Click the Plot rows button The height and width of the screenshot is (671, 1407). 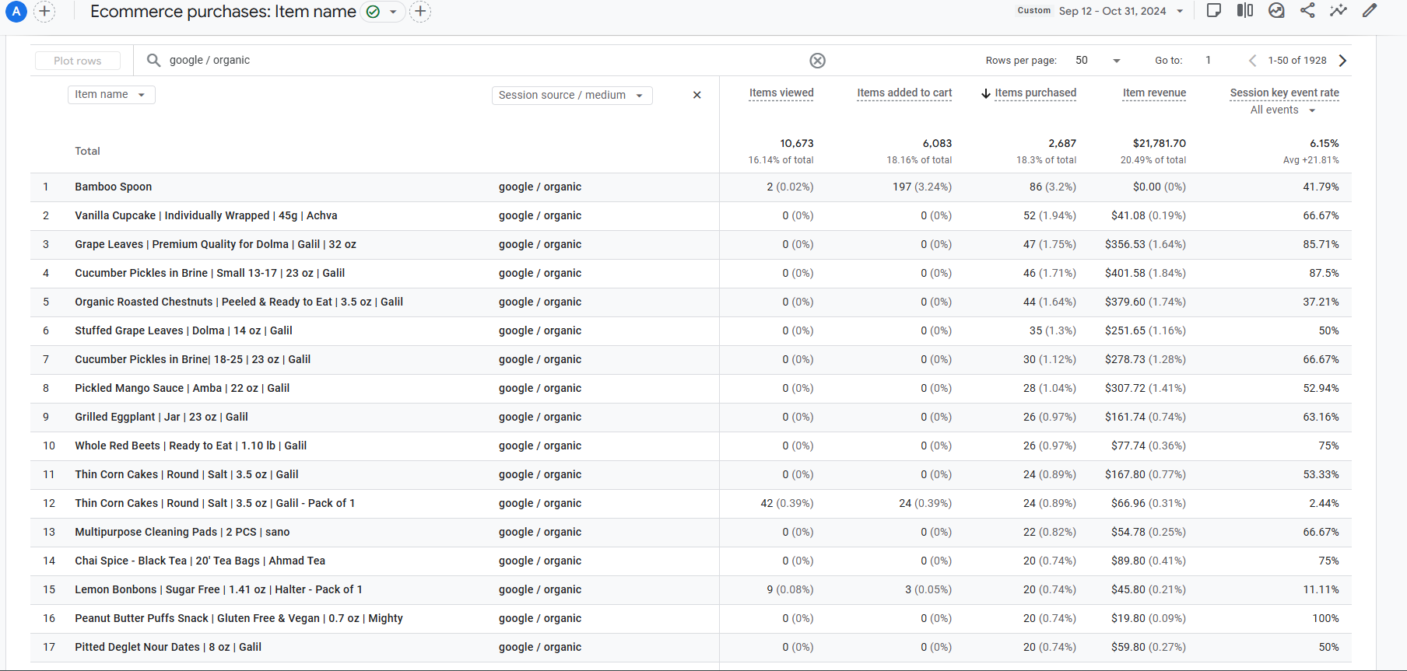tap(78, 61)
